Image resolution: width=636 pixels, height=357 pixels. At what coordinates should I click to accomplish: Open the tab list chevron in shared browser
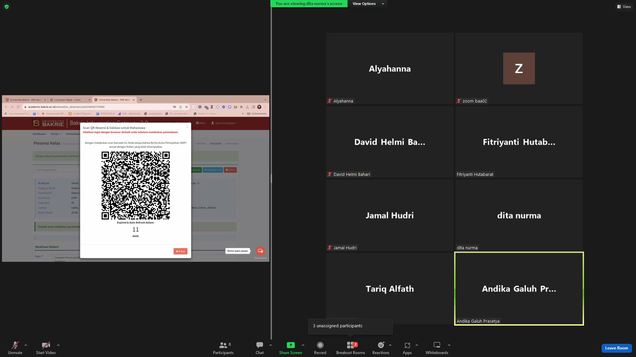pyautogui.click(x=265, y=100)
